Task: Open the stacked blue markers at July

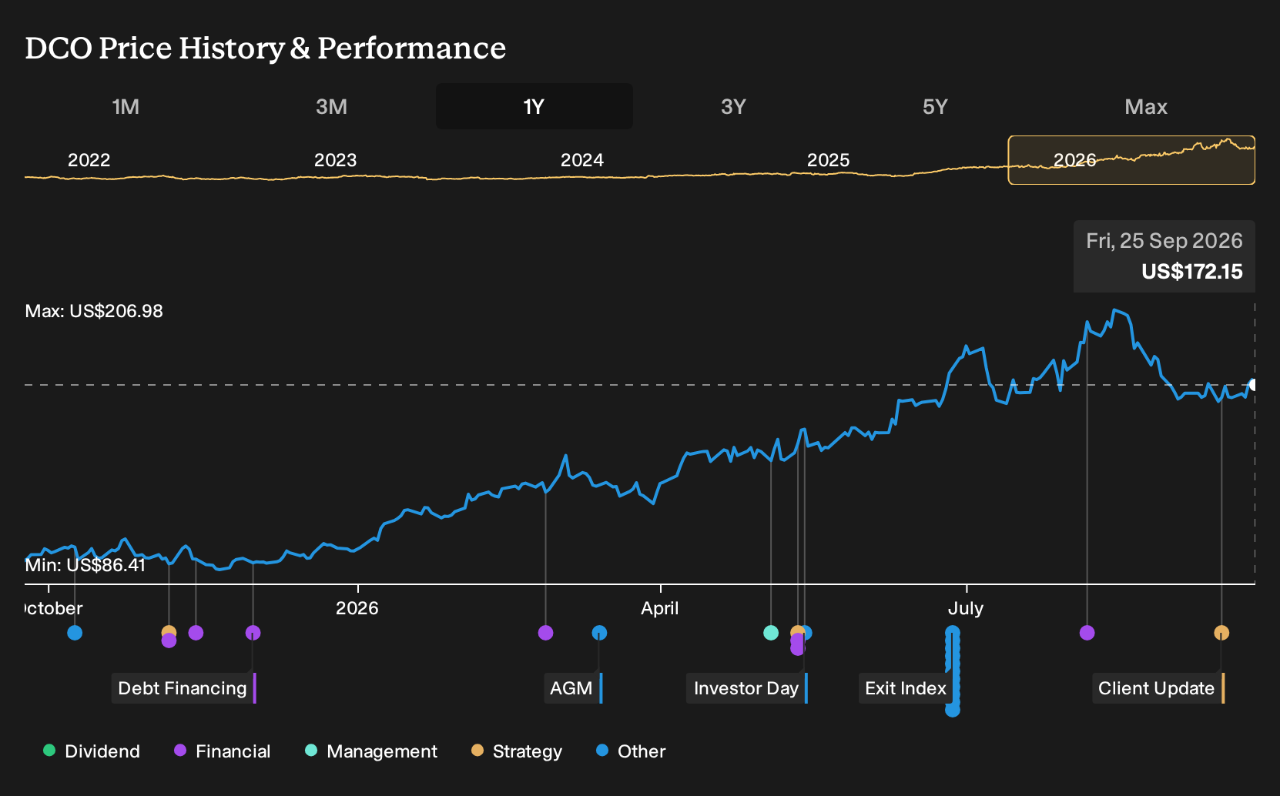Action: [953, 671]
